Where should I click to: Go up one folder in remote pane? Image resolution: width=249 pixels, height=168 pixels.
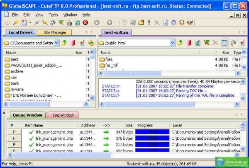point(180,43)
